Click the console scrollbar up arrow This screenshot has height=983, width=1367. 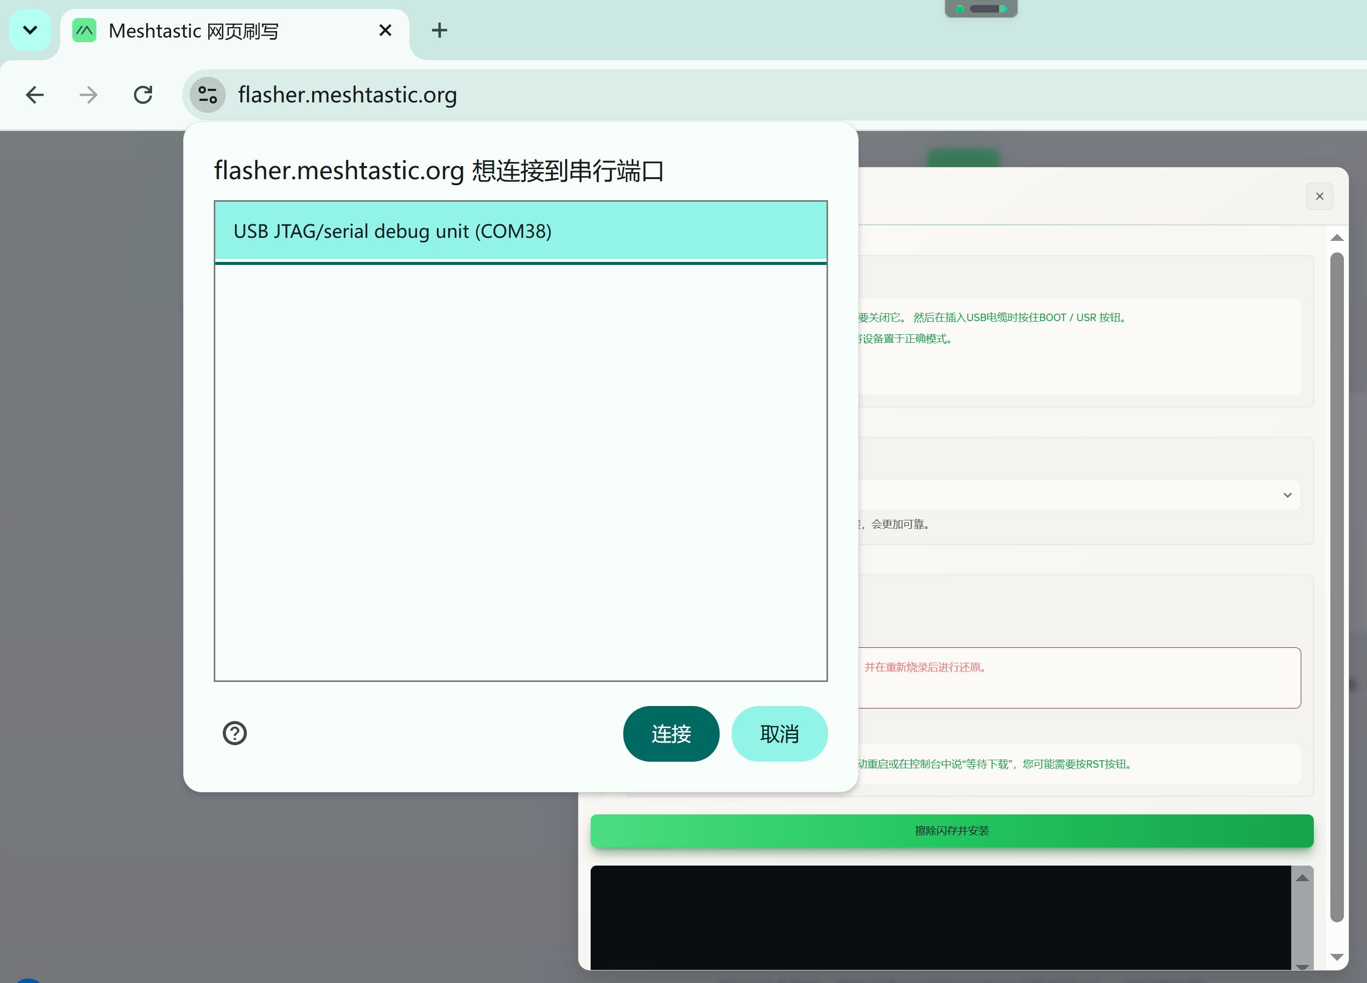pos(1302,878)
